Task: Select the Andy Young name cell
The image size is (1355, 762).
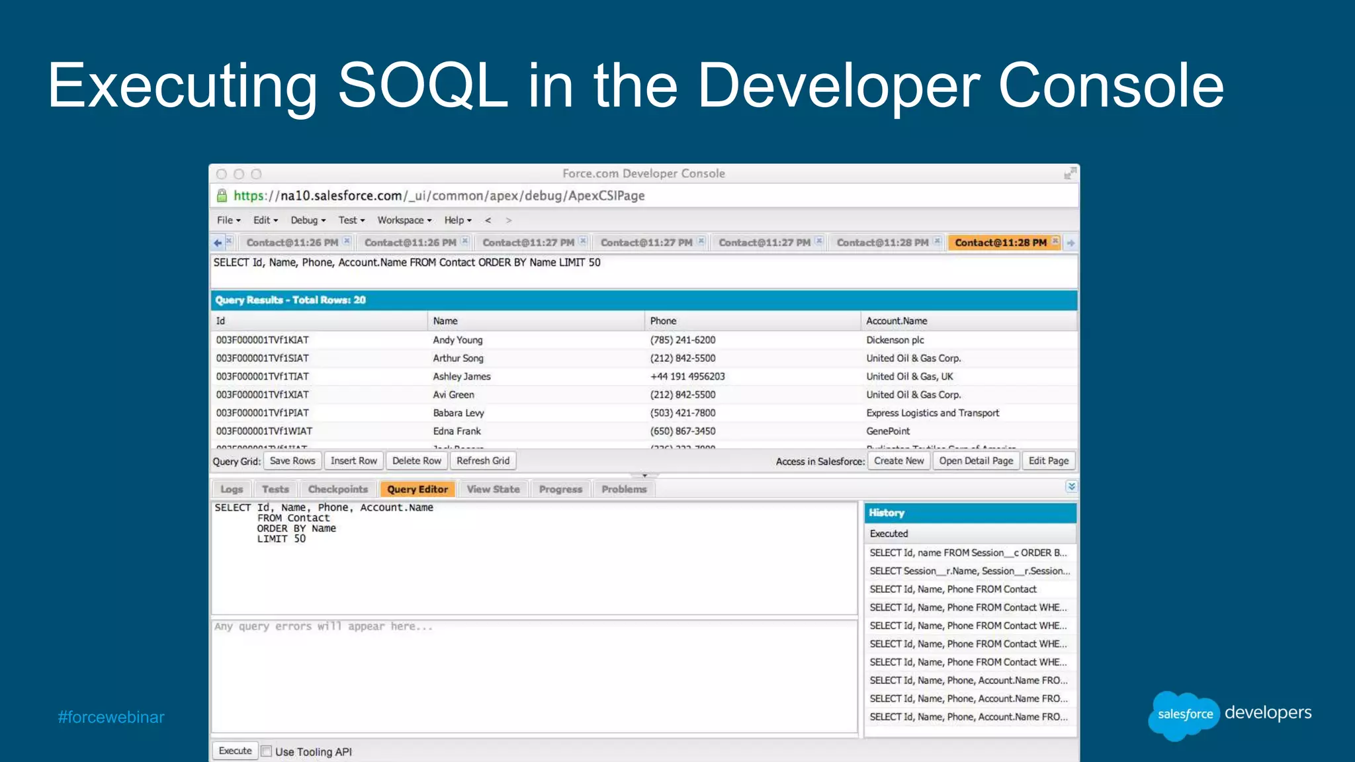Action: coord(458,340)
